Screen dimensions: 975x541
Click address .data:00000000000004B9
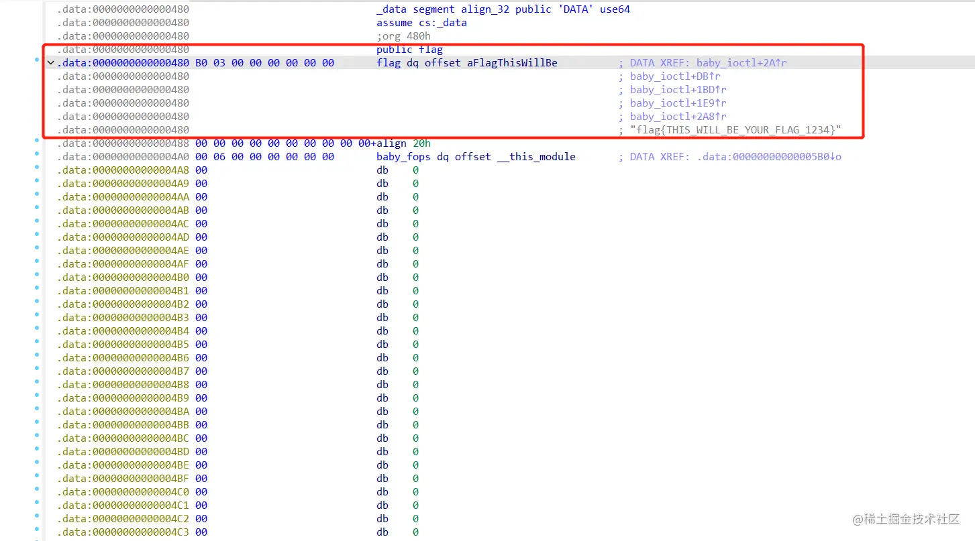point(123,398)
